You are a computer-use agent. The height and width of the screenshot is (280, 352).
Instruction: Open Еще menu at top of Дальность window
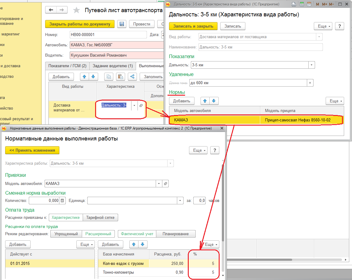tap(323, 26)
